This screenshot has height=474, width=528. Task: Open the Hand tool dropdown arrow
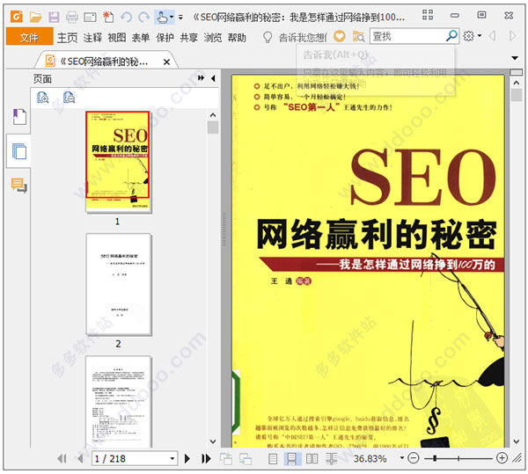[172, 17]
